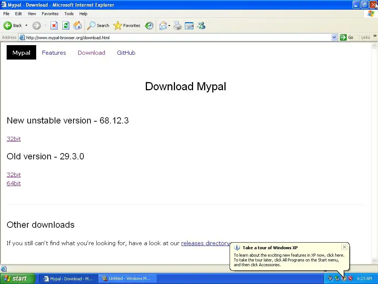
Task: Click the page icon in address bar
Action: tap(22, 37)
